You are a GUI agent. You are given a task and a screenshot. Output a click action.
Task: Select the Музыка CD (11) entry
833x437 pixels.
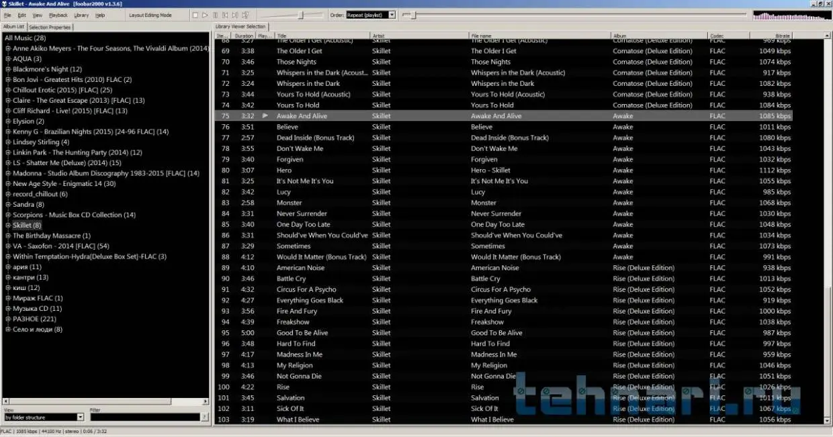(37, 309)
